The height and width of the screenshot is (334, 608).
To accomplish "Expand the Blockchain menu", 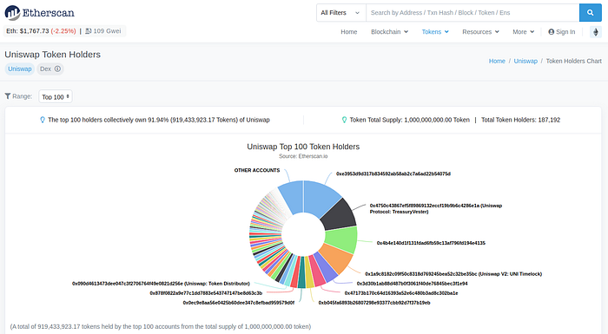I will coord(389,32).
